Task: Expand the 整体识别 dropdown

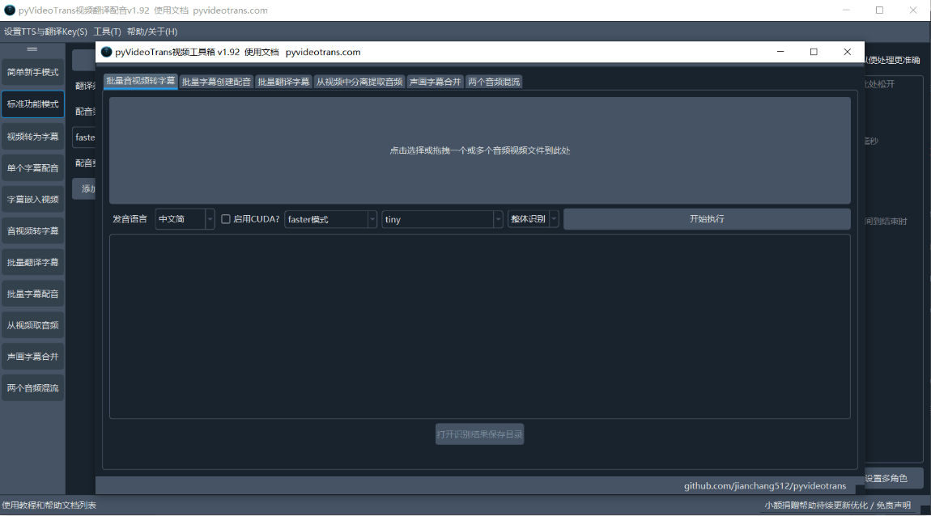Action: [x=533, y=219]
